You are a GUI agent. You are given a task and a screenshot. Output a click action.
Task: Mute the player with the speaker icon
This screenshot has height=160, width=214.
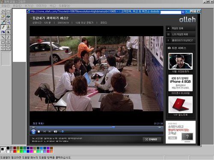(55, 131)
